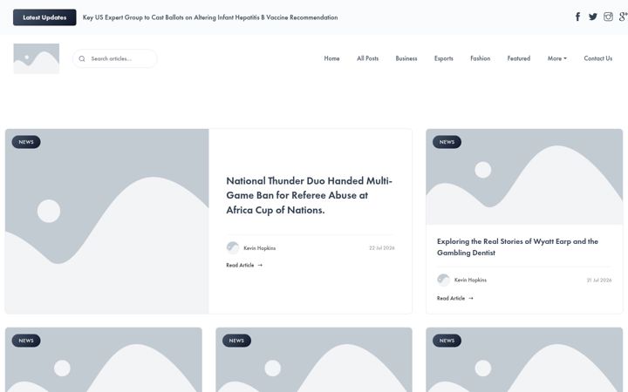Open the Twitter social icon
Screen dimensions: 628x392
tap(593, 17)
